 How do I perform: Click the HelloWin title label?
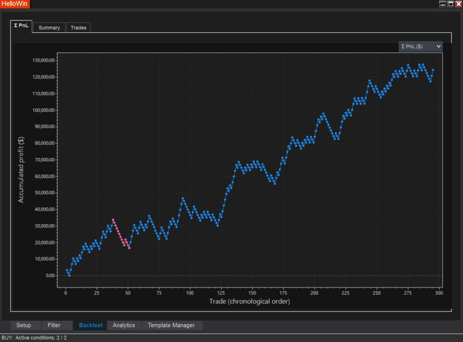15,4
